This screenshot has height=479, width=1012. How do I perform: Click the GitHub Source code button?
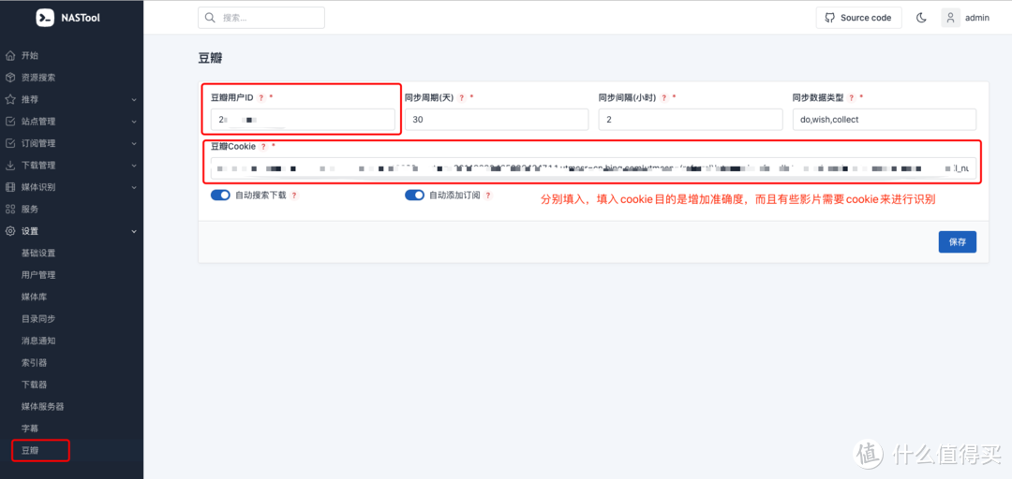click(x=858, y=18)
